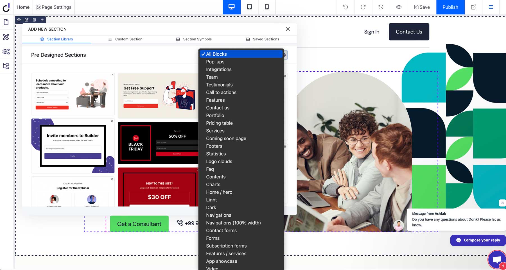This screenshot has height=270, width=506.
Task: Click the Get a Consultant button
Action: tap(139, 224)
